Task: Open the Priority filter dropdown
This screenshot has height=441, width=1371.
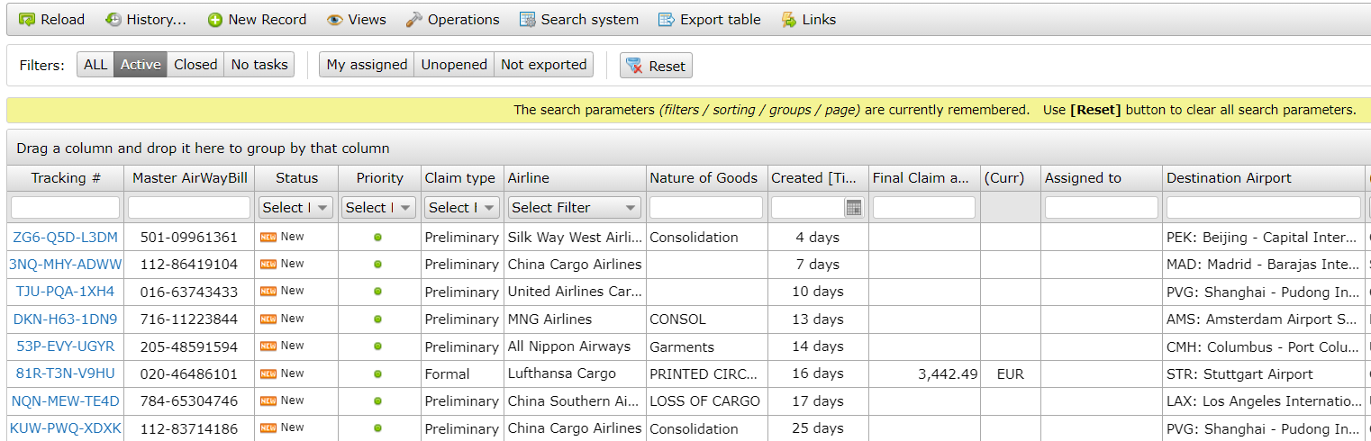Action: coord(379,208)
